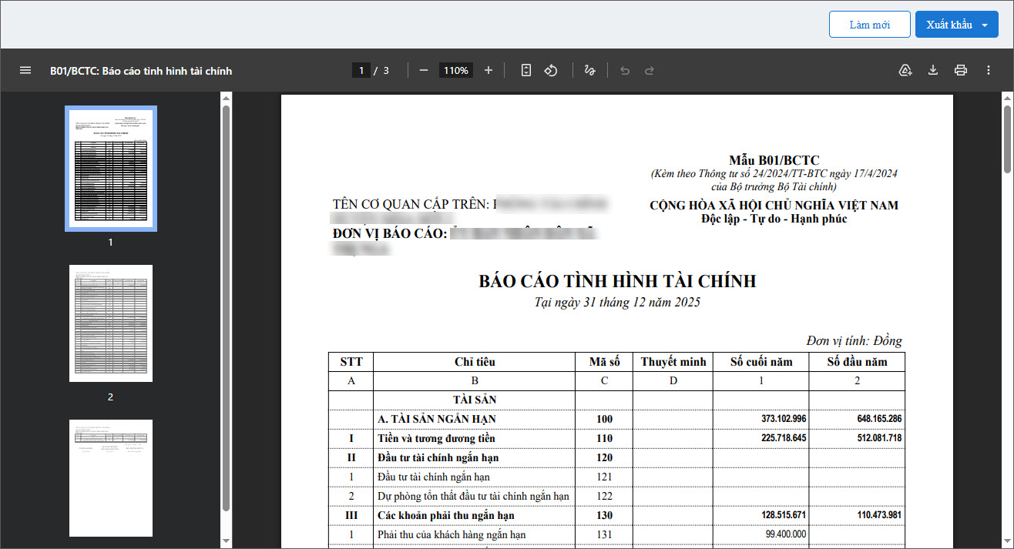Image resolution: width=1014 pixels, height=549 pixels.
Task: Click the text Đơn vị tính: Đồng
Action: (854, 341)
